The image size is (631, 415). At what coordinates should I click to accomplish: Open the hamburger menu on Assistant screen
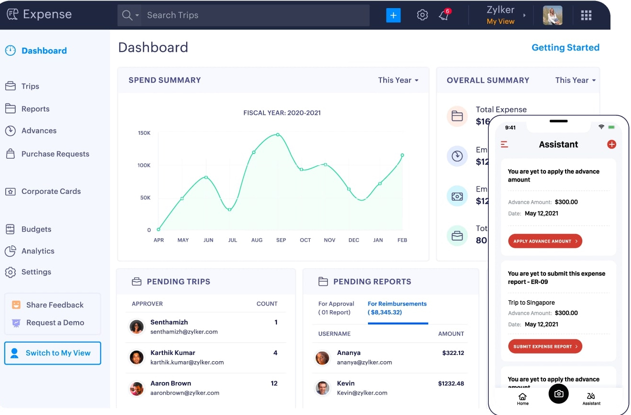tap(505, 144)
